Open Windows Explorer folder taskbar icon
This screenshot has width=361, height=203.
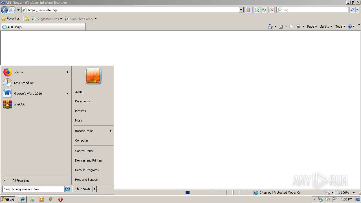[32, 199]
